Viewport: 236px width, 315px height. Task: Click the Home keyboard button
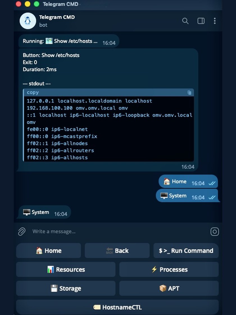pos(49,251)
